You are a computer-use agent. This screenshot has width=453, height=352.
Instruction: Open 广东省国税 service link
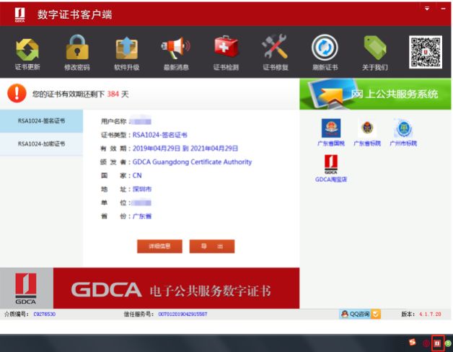click(x=331, y=133)
